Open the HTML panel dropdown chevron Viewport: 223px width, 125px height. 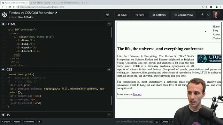pos(109,24)
